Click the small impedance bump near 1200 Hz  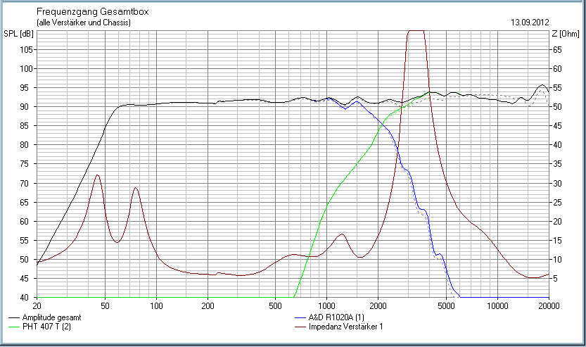point(340,234)
